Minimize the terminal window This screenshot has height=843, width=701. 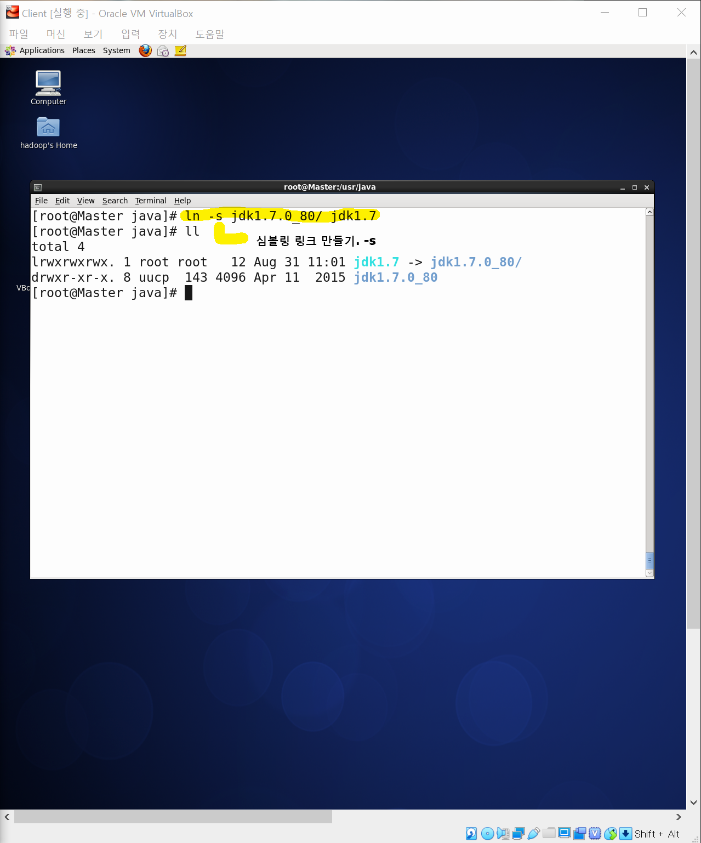click(x=623, y=187)
